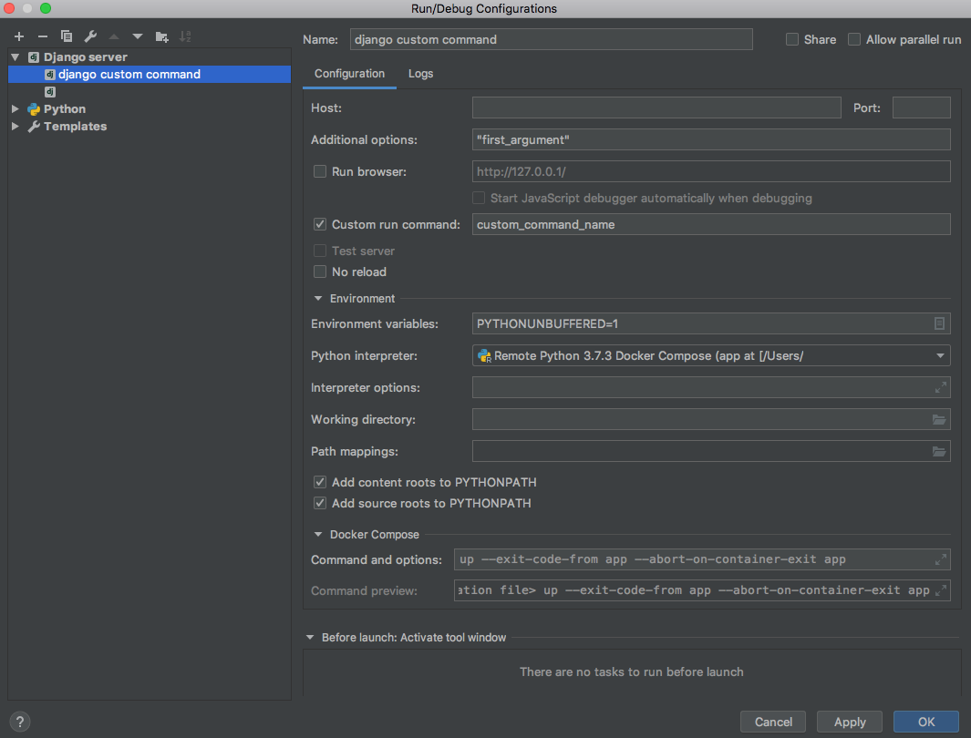Toggle Start JavaScript debugger checkbox
This screenshot has height=738, width=971.
pyautogui.click(x=478, y=198)
